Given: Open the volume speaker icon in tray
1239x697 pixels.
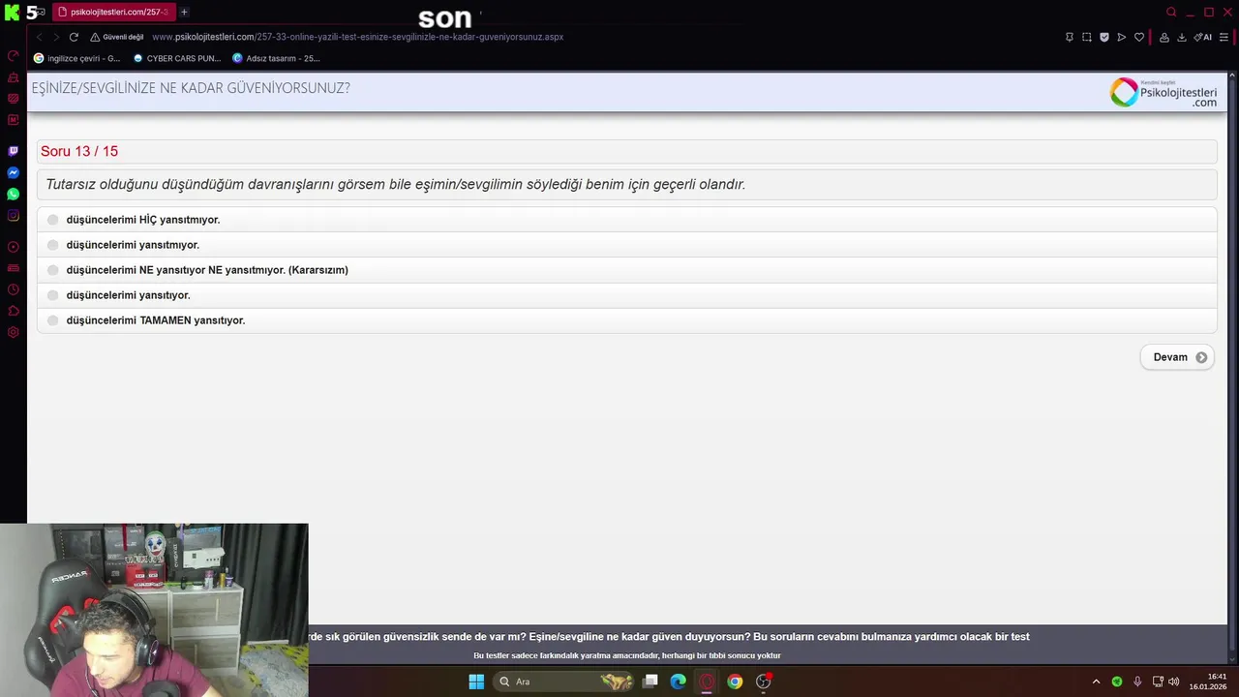Looking at the screenshot, I should click(1173, 682).
